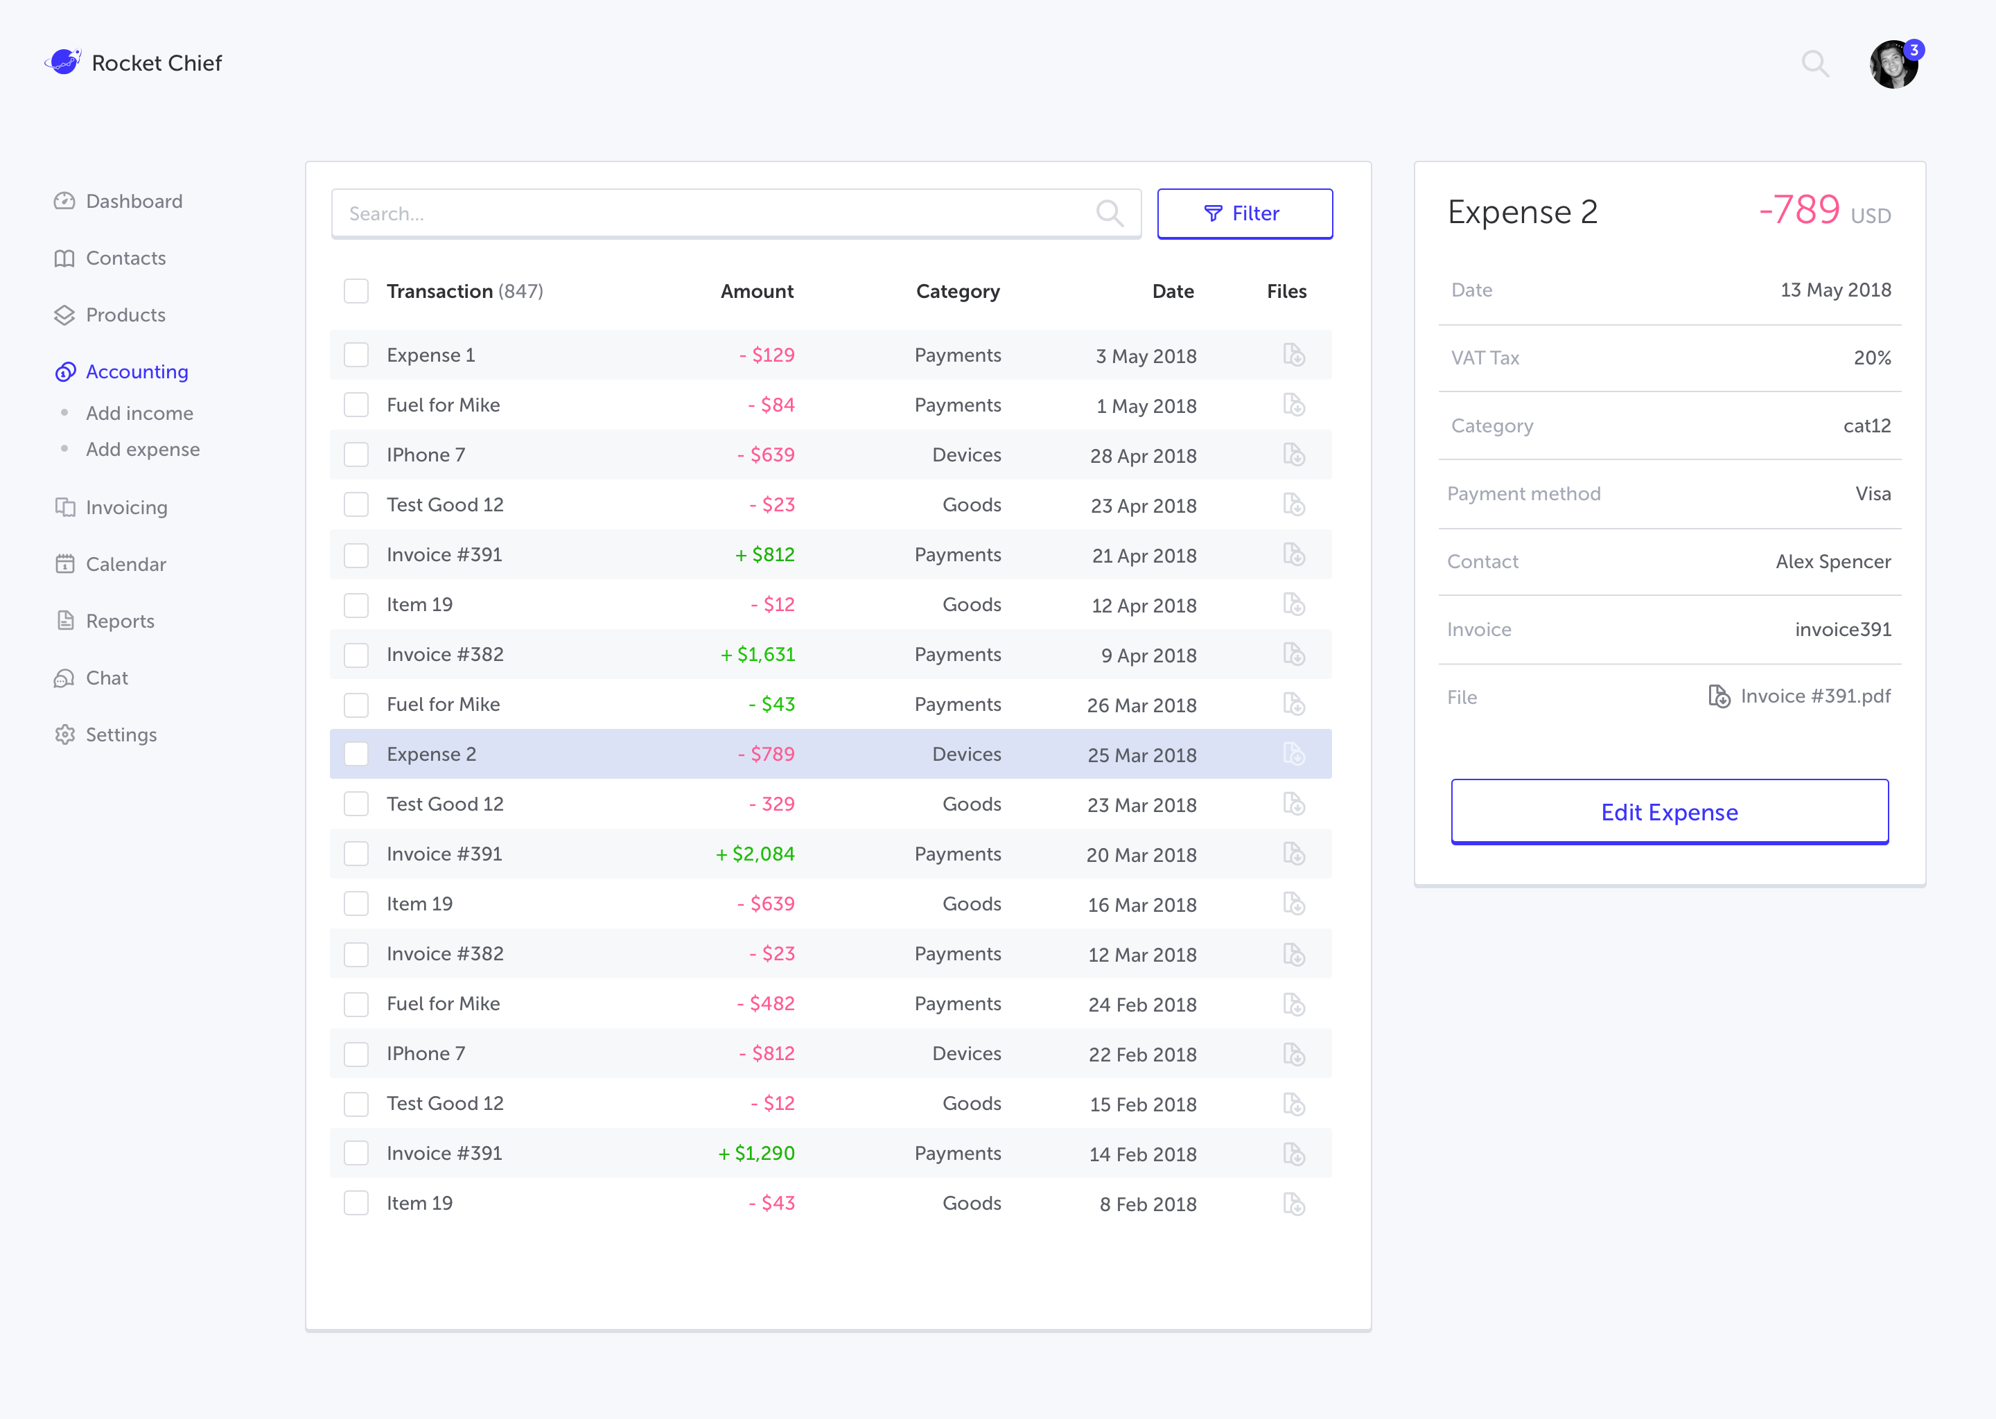Click the magnifier icon in Search field
The image size is (1996, 1419).
point(1109,213)
